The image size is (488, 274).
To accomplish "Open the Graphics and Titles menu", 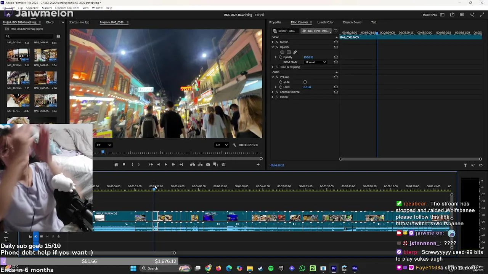I will (67, 8).
